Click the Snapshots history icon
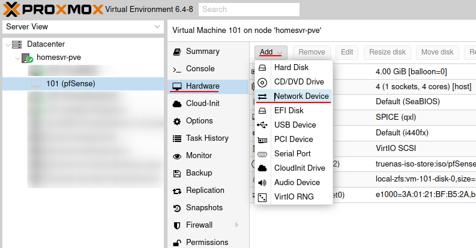Screen dimensions: 476x248 pos(177,208)
